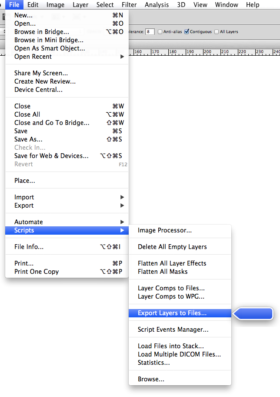Enable the All Layers checkbox
The height and width of the screenshot is (397, 280).
click(x=217, y=32)
